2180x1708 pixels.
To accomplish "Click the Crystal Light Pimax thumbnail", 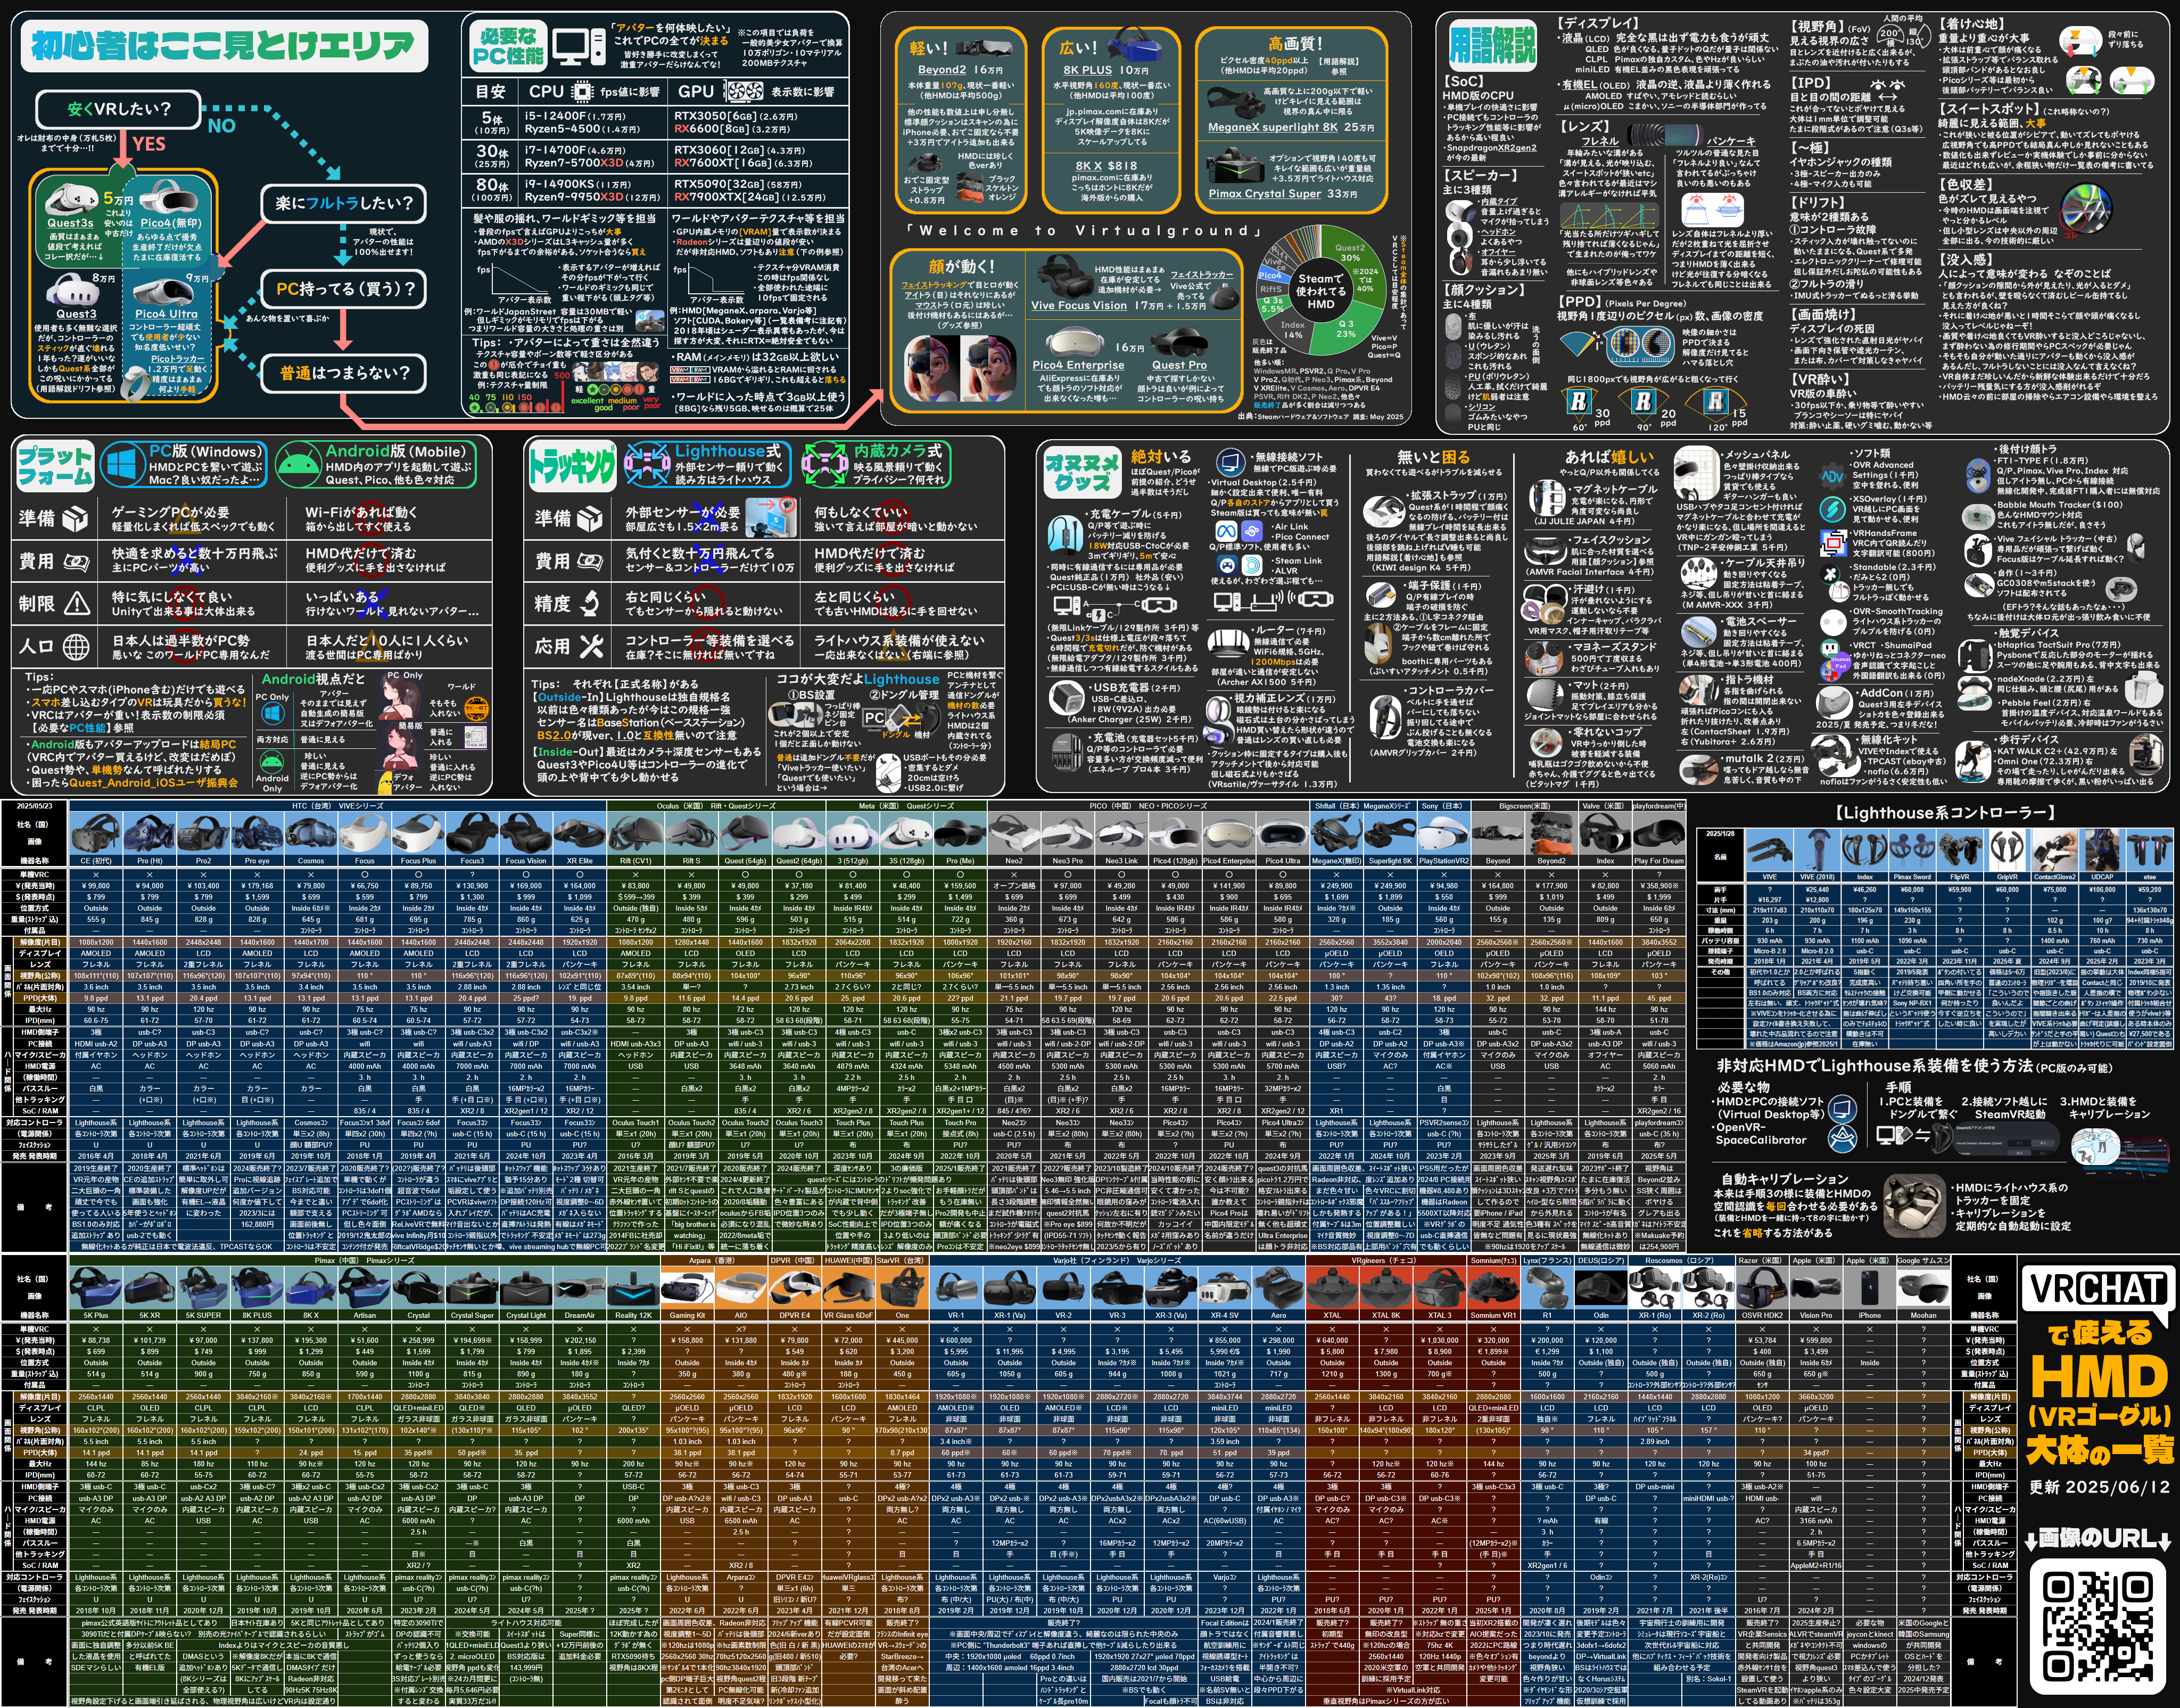I will [526, 1287].
